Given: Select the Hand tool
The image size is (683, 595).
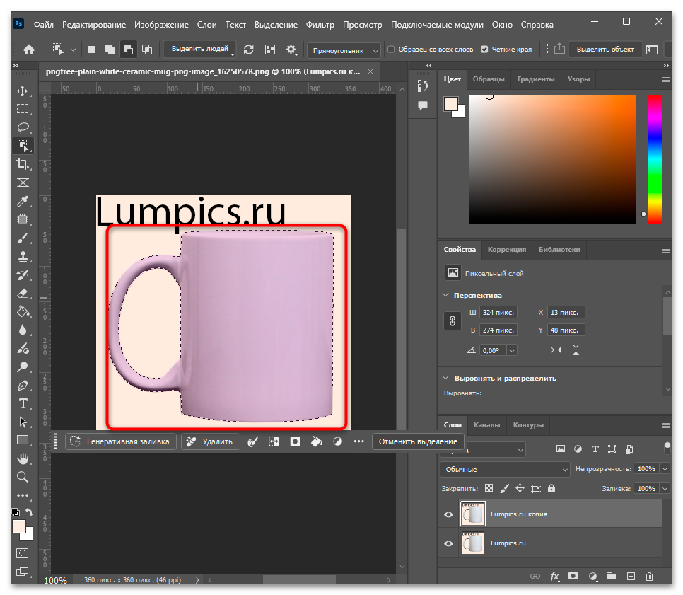Looking at the screenshot, I should pyautogui.click(x=23, y=458).
